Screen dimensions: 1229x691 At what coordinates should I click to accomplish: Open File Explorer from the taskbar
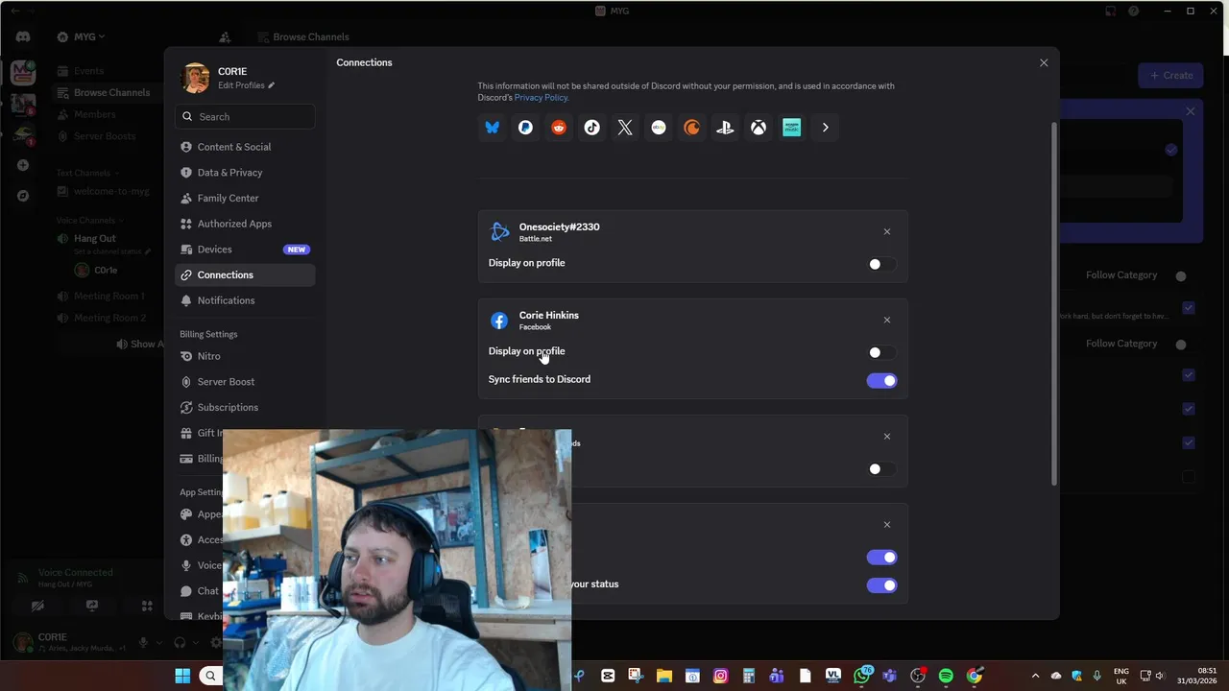(x=663, y=676)
